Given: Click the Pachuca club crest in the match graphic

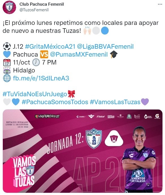Looking at the screenshot, I should [x=94, y=138].
